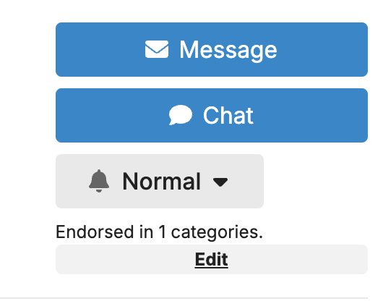Click the caret arrow beside Normal
The height and width of the screenshot is (301, 383).
(220, 182)
